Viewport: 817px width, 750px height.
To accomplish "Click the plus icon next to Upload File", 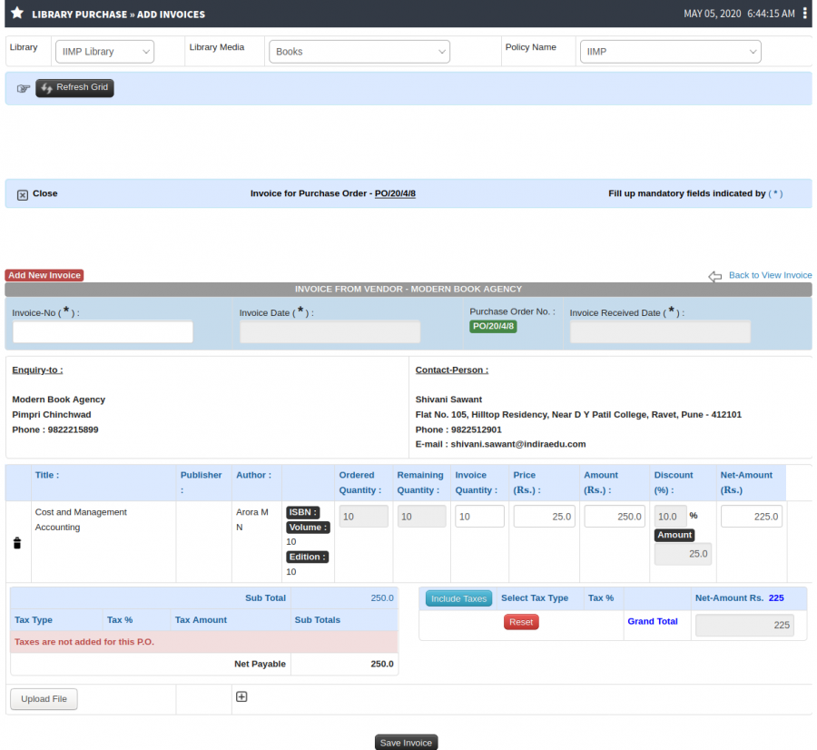I will 241,696.
